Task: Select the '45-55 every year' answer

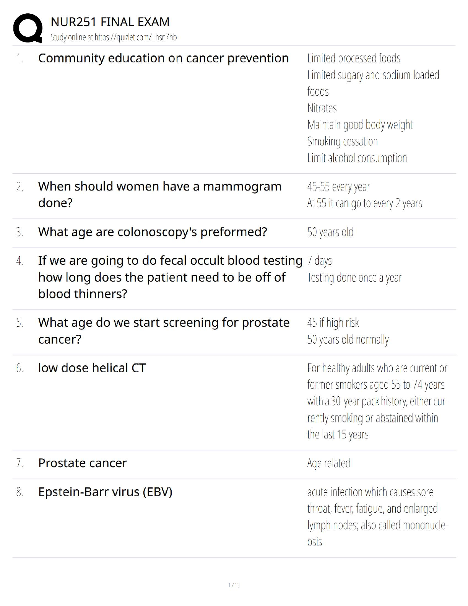Action: point(338,187)
